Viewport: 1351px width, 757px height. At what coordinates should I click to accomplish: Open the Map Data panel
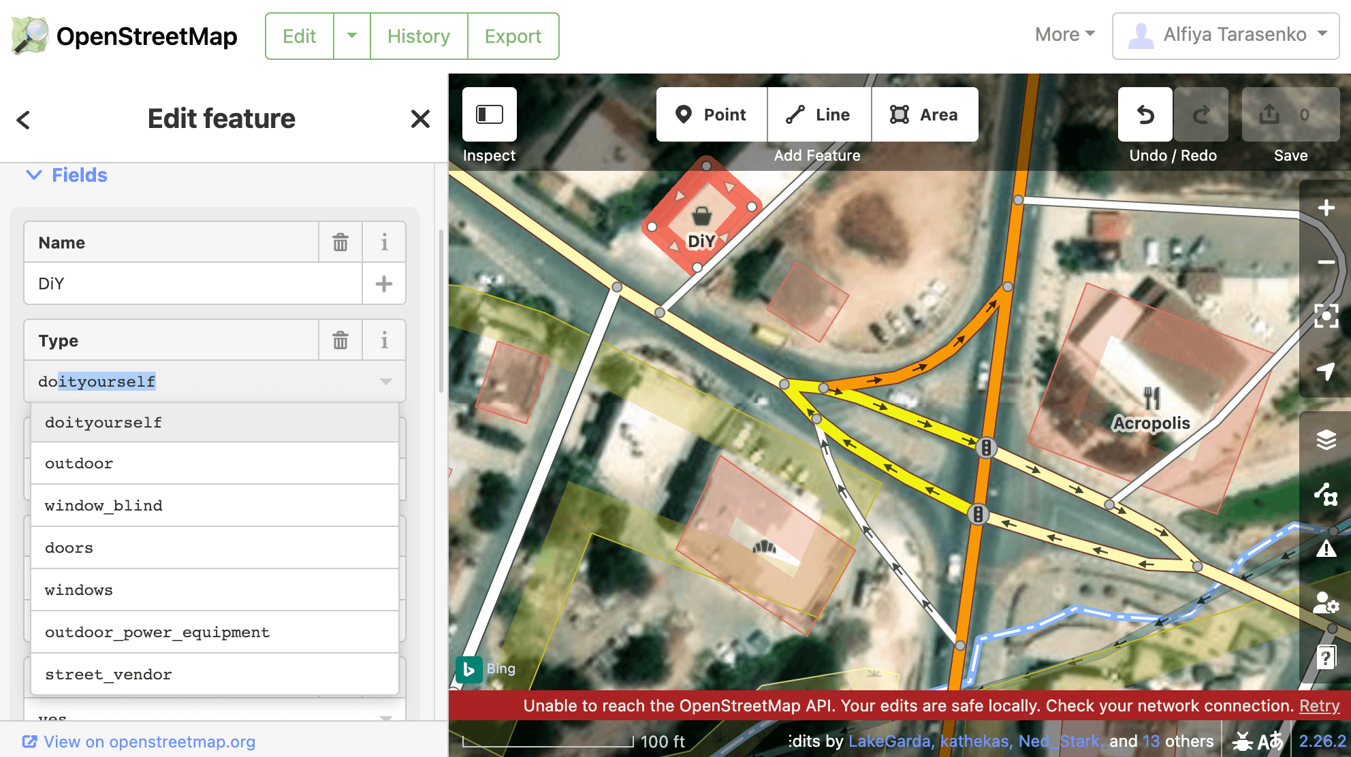click(x=1326, y=494)
